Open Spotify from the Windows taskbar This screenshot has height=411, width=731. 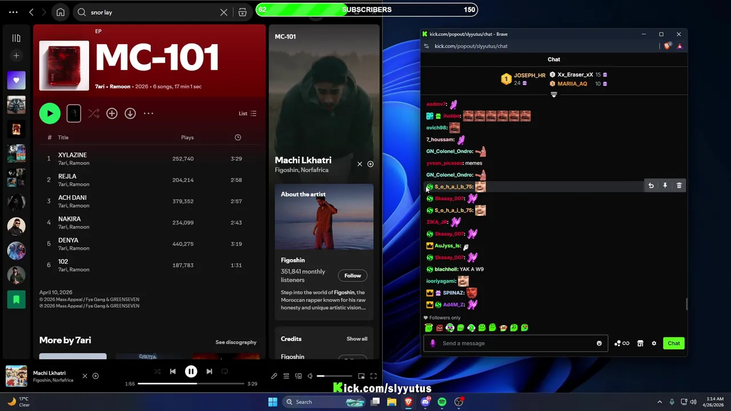click(x=442, y=402)
